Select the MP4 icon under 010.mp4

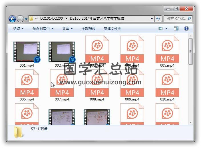pyautogui.click(x=167, y=114)
